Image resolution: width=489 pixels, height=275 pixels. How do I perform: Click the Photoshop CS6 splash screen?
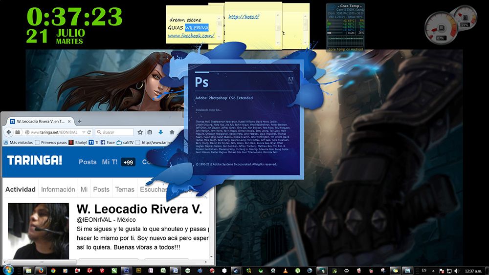tap(244, 120)
